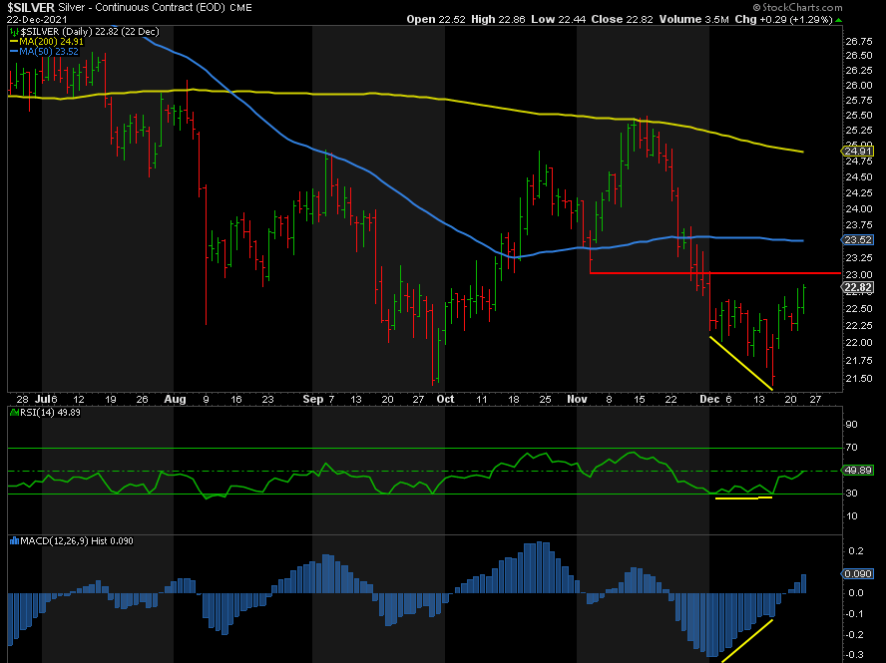Click the CME exchange label
Screen dimensions: 886x663
click(241, 8)
